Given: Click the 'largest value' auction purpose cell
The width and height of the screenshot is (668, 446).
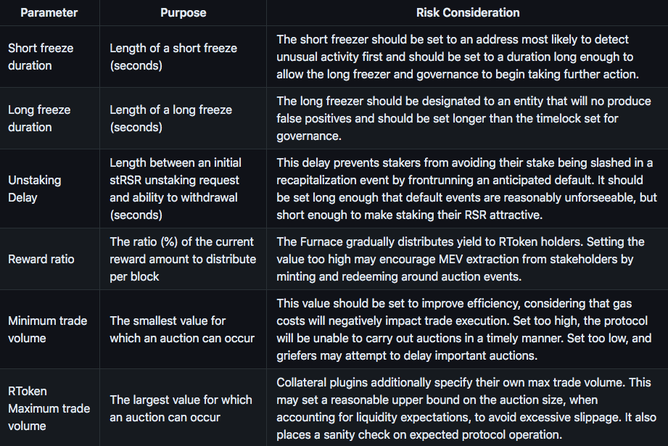Looking at the screenshot, I should point(181,408).
